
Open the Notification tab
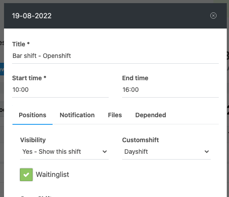pos(77,115)
